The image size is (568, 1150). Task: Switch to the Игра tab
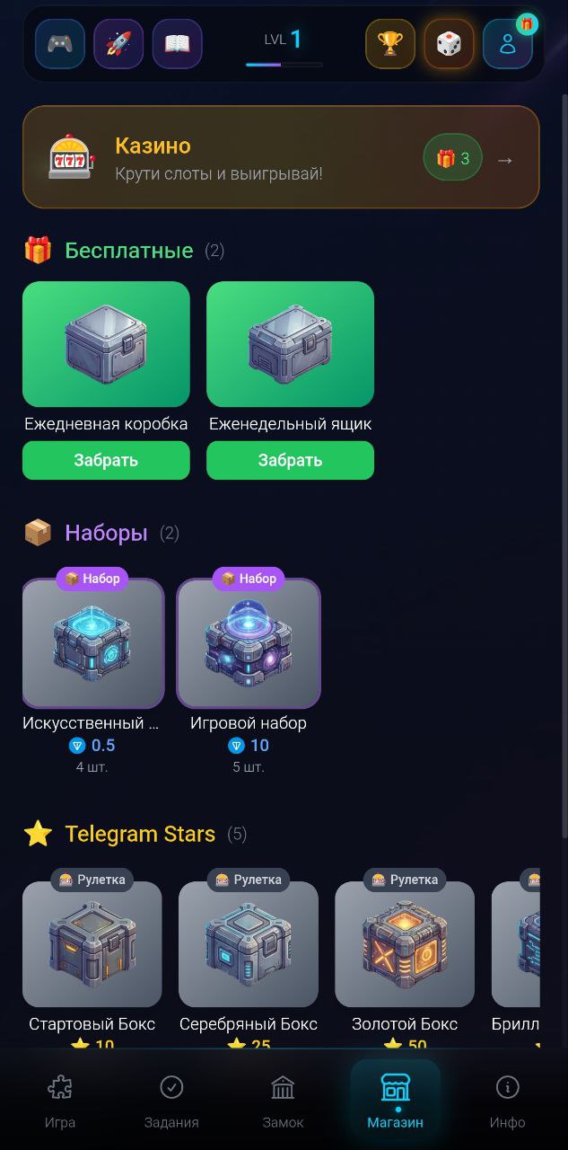(60, 1101)
